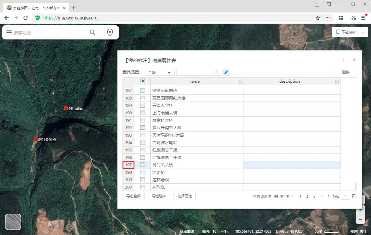The width and height of the screenshot is (371, 235).
Task: Click the 导出选中 export selected button
Action: pyautogui.click(x=159, y=196)
